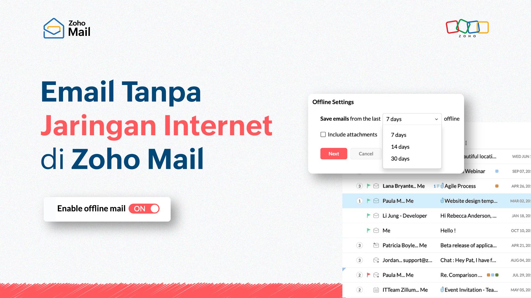The width and height of the screenshot is (531, 298).
Task: Select 14 days from the dropdown
Action: pyautogui.click(x=401, y=146)
